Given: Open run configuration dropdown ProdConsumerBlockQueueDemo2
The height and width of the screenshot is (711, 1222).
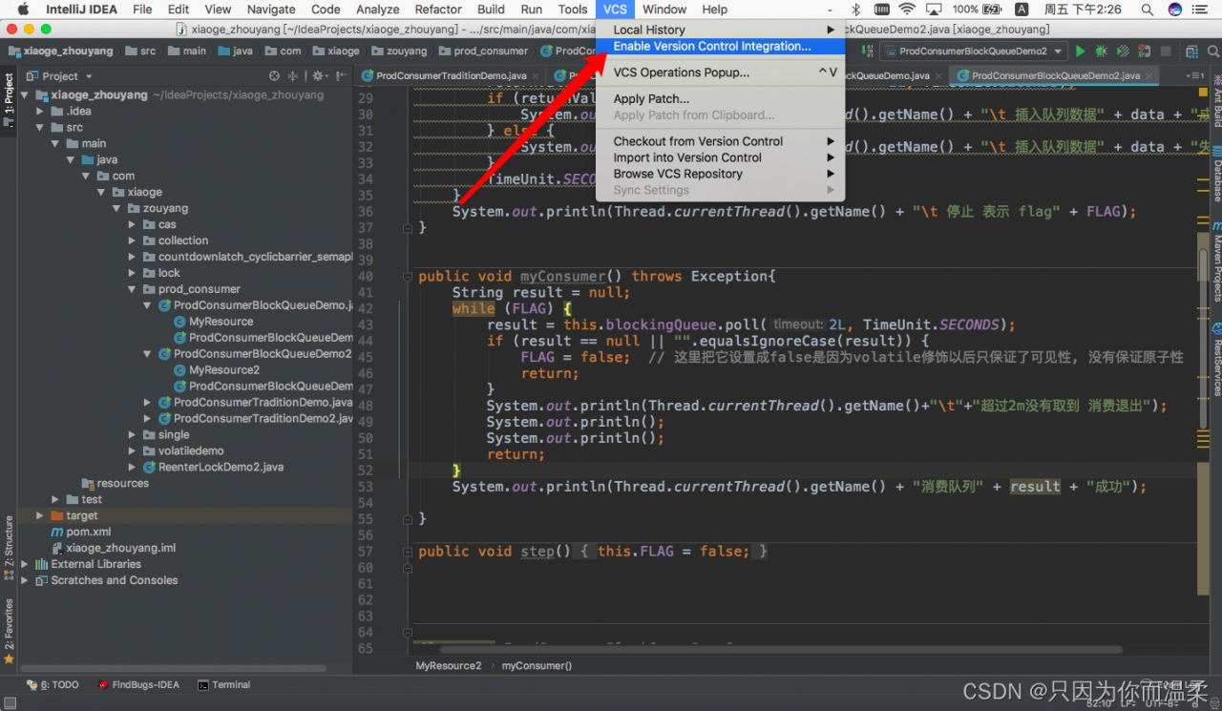Looking at the screenshot, I should click(973, 51).
